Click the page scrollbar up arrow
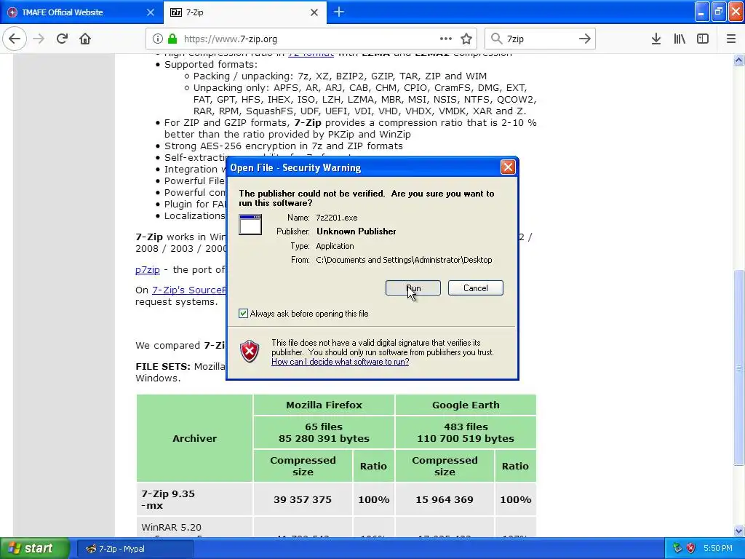 (738, 60)
